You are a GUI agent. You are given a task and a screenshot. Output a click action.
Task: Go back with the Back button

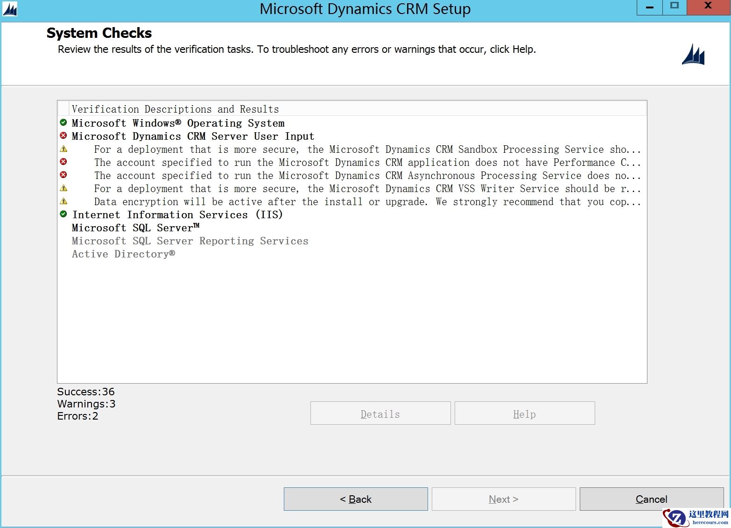point(356,499)
